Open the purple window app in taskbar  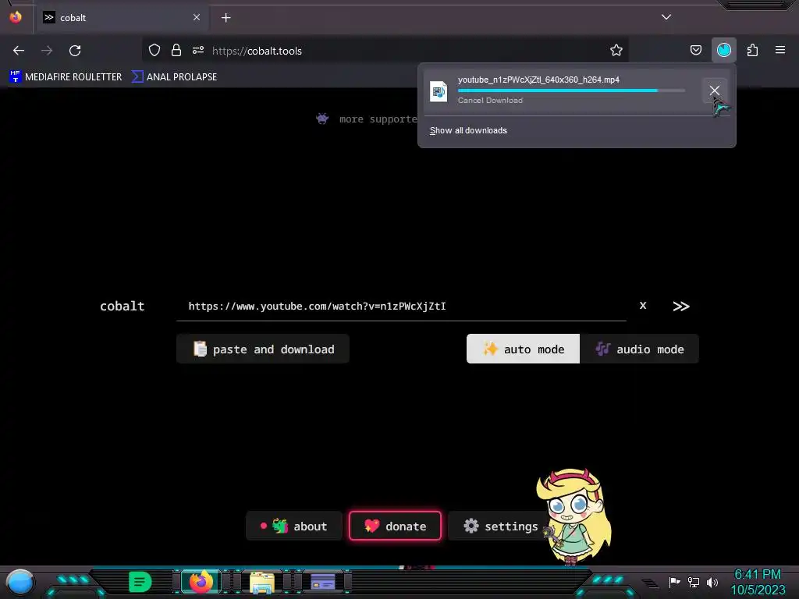[323, 582]
